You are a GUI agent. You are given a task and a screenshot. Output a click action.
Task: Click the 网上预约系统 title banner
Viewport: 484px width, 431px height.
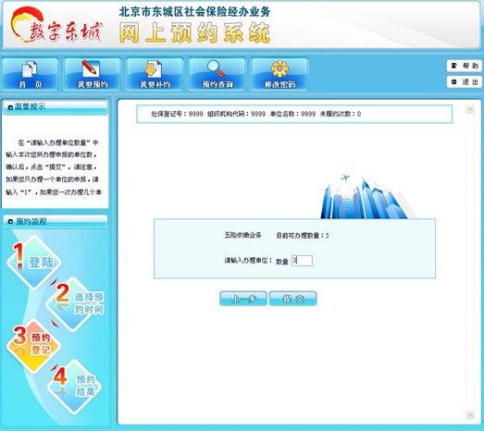(x=194, y=32)
